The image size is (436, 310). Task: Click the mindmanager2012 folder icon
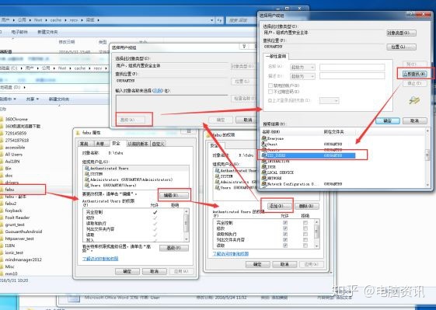(2, 259)
